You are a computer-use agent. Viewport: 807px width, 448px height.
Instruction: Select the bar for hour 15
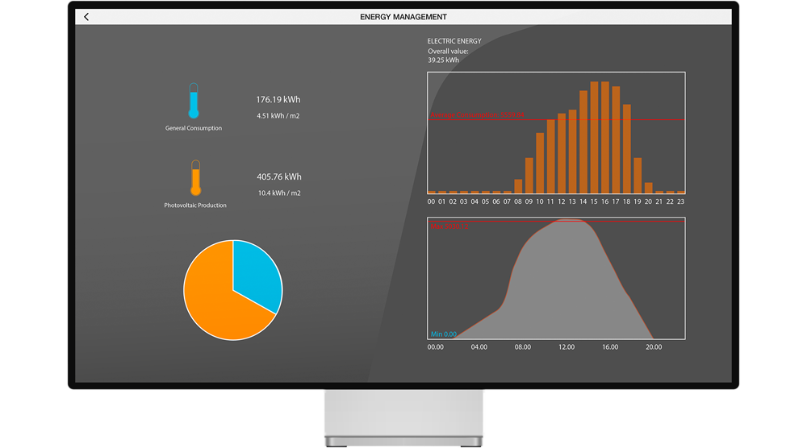pyautogui.click(x=594, y=137)
